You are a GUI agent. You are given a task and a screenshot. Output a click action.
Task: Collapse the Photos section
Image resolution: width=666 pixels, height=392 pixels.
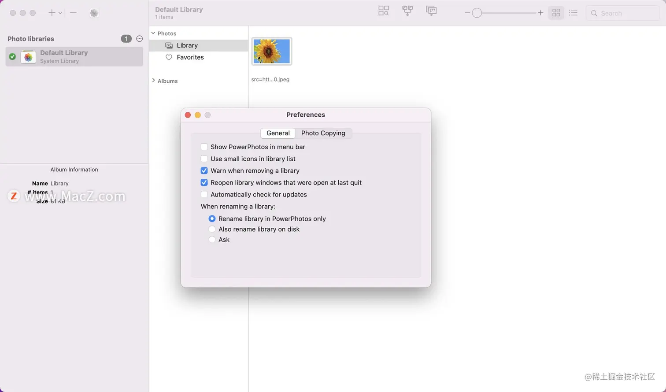153,33
